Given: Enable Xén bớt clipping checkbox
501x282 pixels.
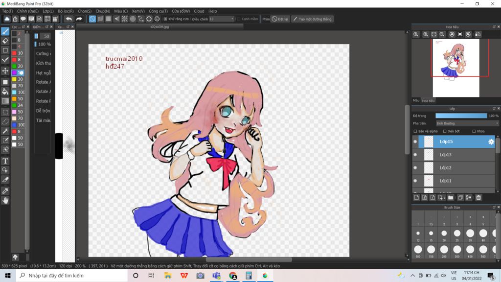Looking at the screenshot, I should coord(445,131).
